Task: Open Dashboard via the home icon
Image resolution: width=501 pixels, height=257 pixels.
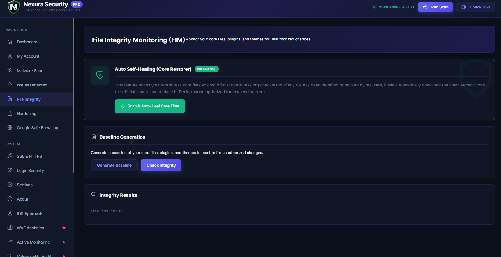Action: [10, 42]
